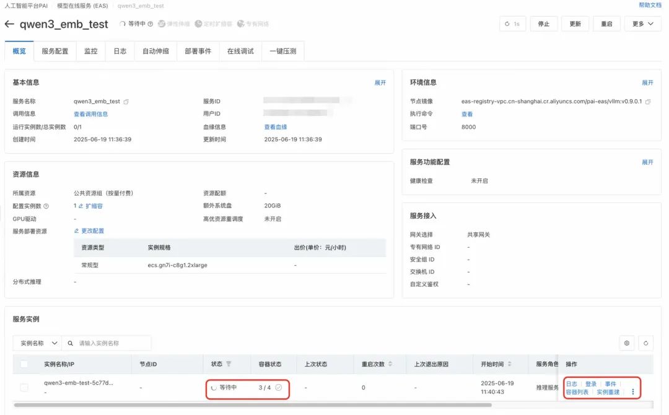The width and height of the screenshot is (669, 415).
Task: Toggle the select-all checkbox in the instance table
Action: point(24,364)
